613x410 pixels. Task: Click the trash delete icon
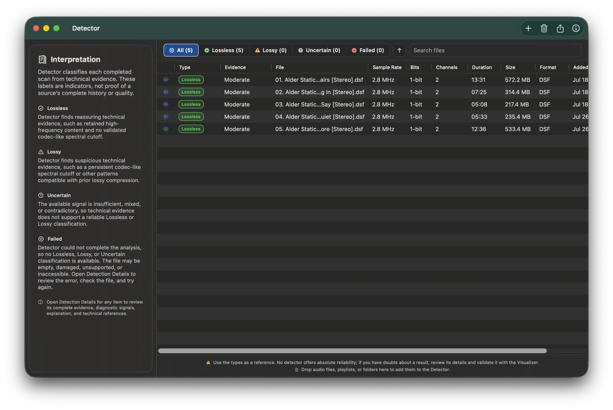click(x=544, y=28)
